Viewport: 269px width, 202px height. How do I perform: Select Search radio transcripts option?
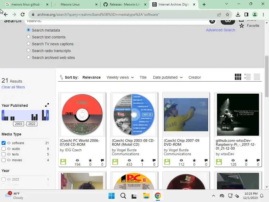[x=28, y=50]
